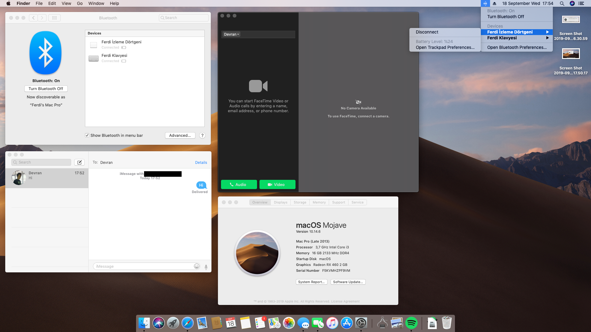Screen dimensions: 591x332
Task: Click Bluetooth help question mark button
Action: coord(202,136)
